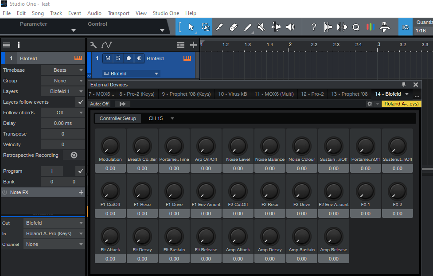
Task: Click the Modulation knob
Action: (x=110, y=146)
